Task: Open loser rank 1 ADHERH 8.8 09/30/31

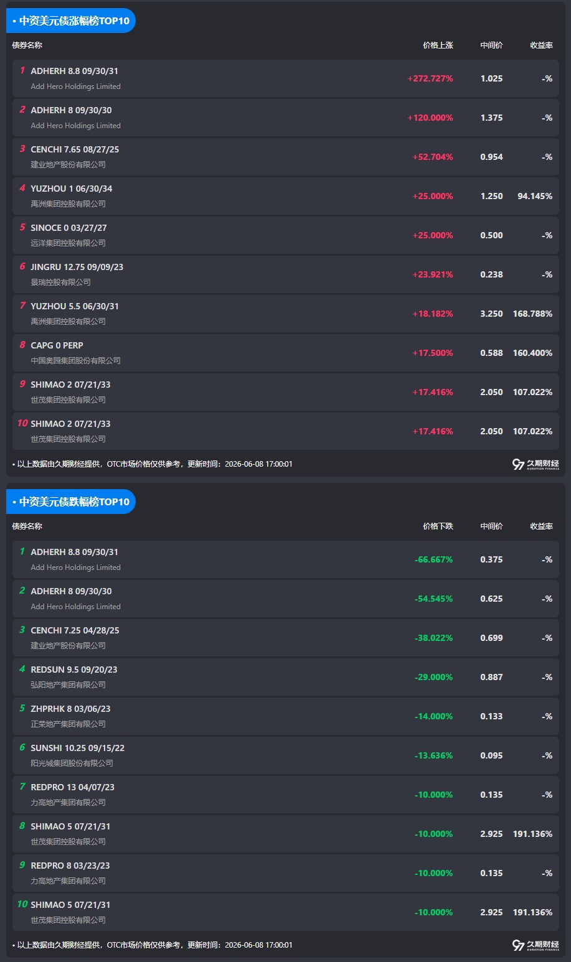Action: [x=286, y=559]
